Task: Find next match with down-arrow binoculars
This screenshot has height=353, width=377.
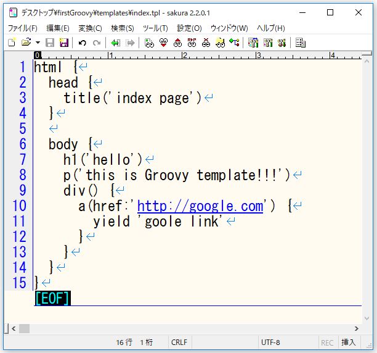Action: pyautogui.click(x=163, y=43)
